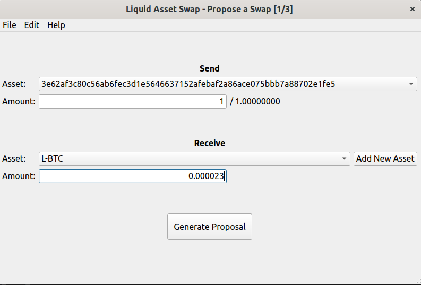Open the Edit menu

tap(32, 25)
